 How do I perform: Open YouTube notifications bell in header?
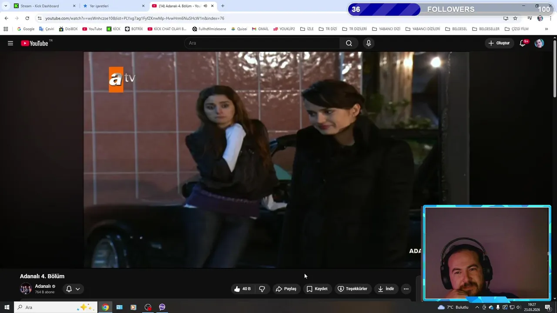click(x=523, y=43)
